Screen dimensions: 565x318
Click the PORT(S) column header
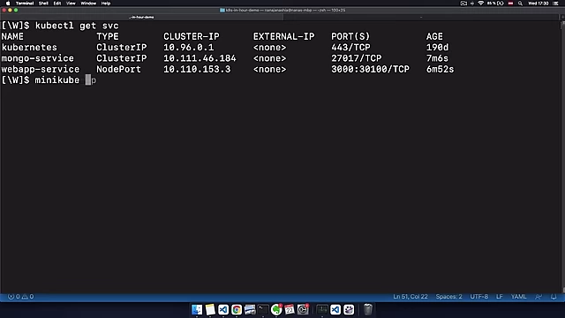[x=350, y=36]
